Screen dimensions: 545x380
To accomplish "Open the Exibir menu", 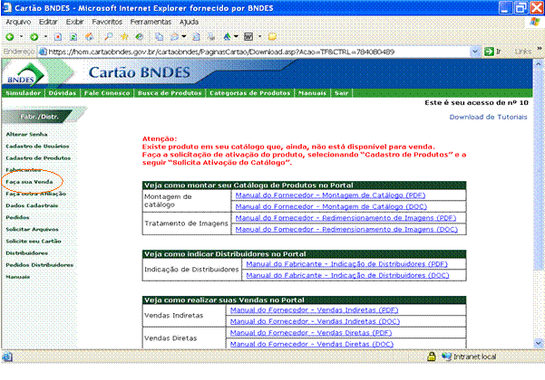I will [x=74, y=22].
